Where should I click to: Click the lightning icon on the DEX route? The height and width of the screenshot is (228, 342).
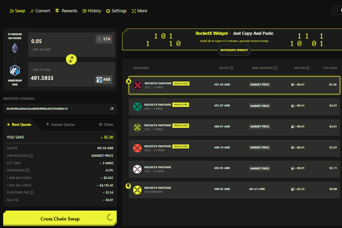pyautogui.click(x=128, y=185)
